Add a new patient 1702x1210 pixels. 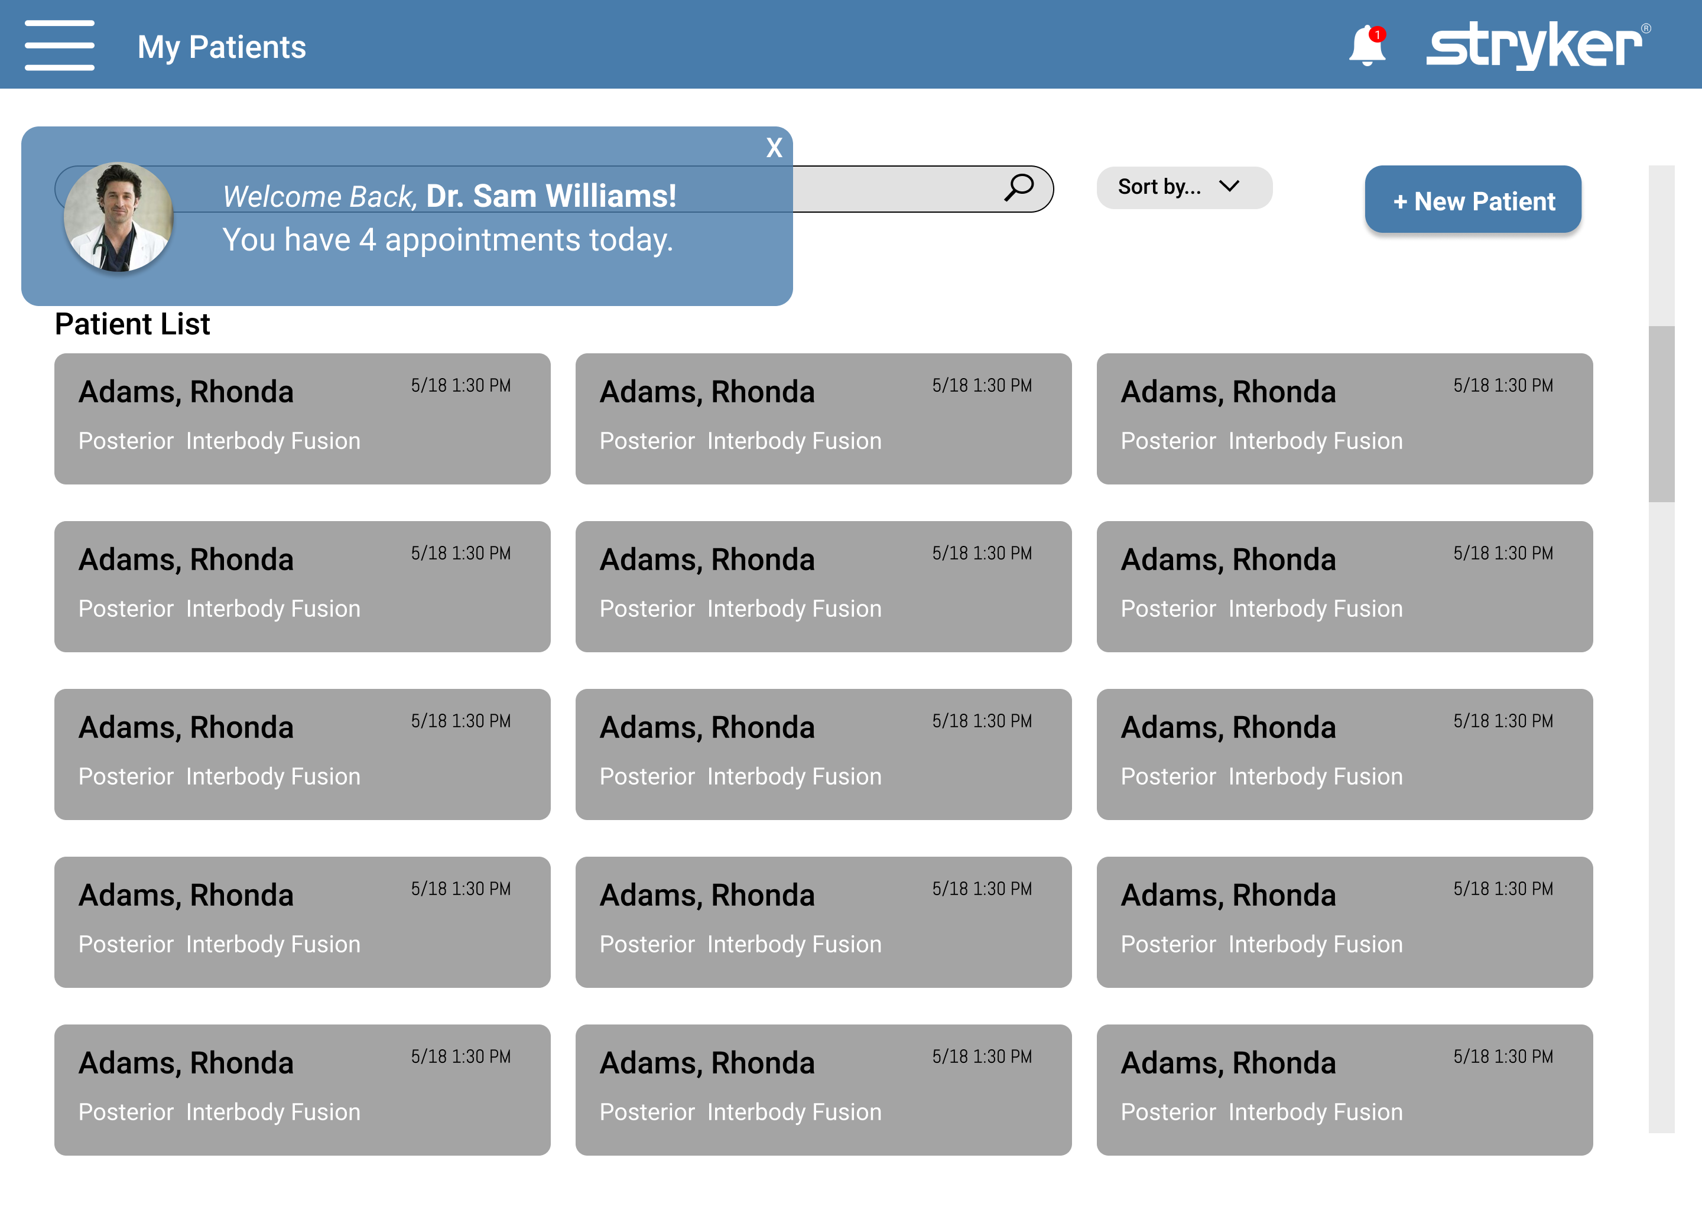1473,200
